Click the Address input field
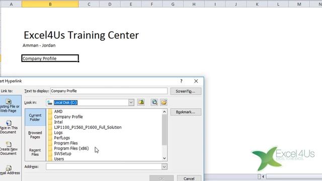 click(x=104, y=166)
